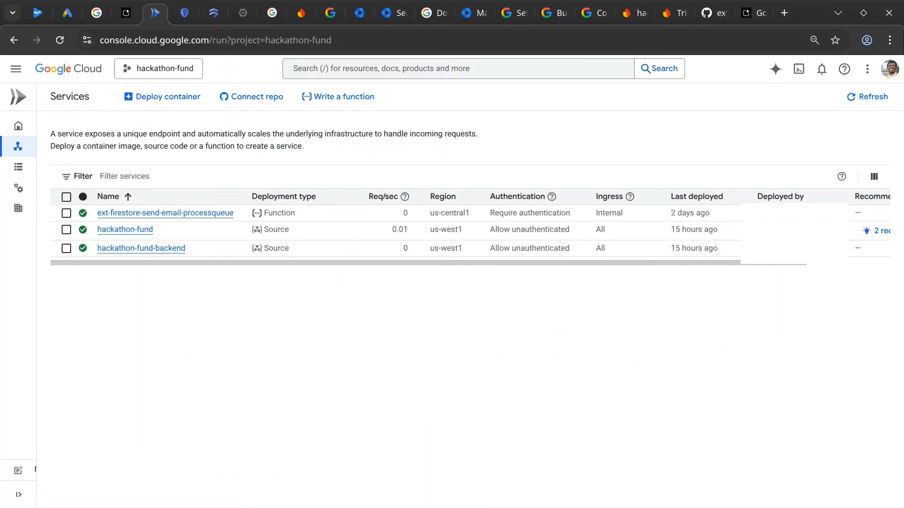Open the ext-firestore-send-email-processqueue service link
Image resolution: width=904 pixels, height=508 pixels.
pos(165,213)
